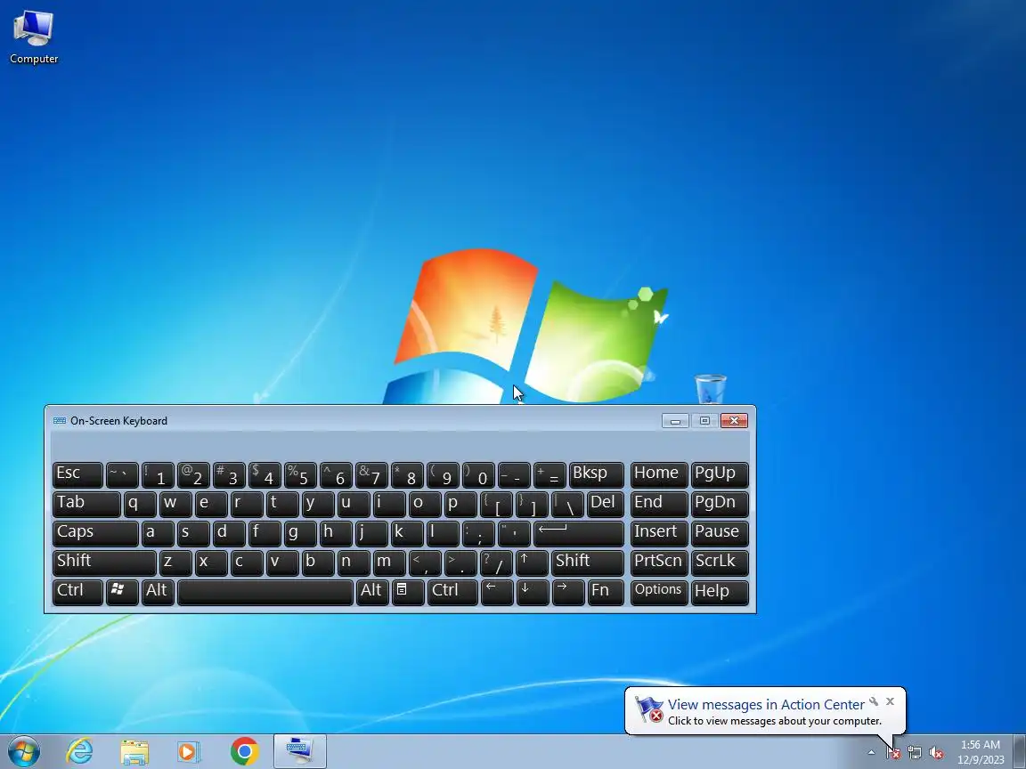Maximize the On-Screen Keyboard window
Image resolution: width=1026 pixels, height=769 pixels.
click(704, 421)
